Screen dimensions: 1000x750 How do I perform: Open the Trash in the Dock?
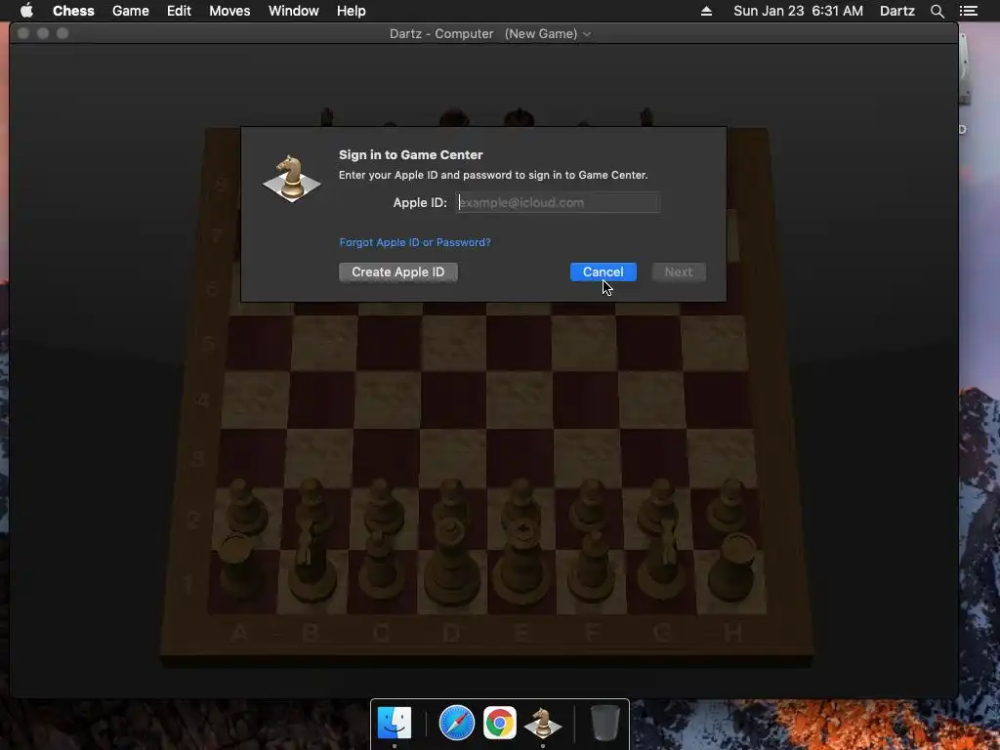point(604,723)
